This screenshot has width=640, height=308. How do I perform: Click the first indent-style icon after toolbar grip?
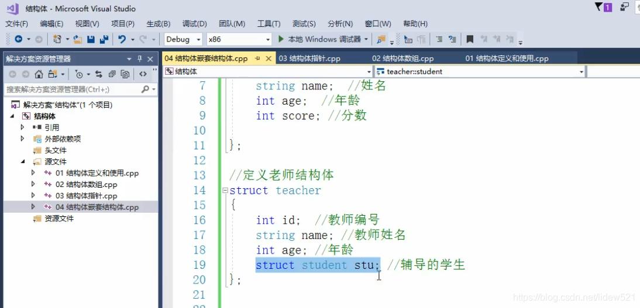pyautogui.click(x=408, y=39)
